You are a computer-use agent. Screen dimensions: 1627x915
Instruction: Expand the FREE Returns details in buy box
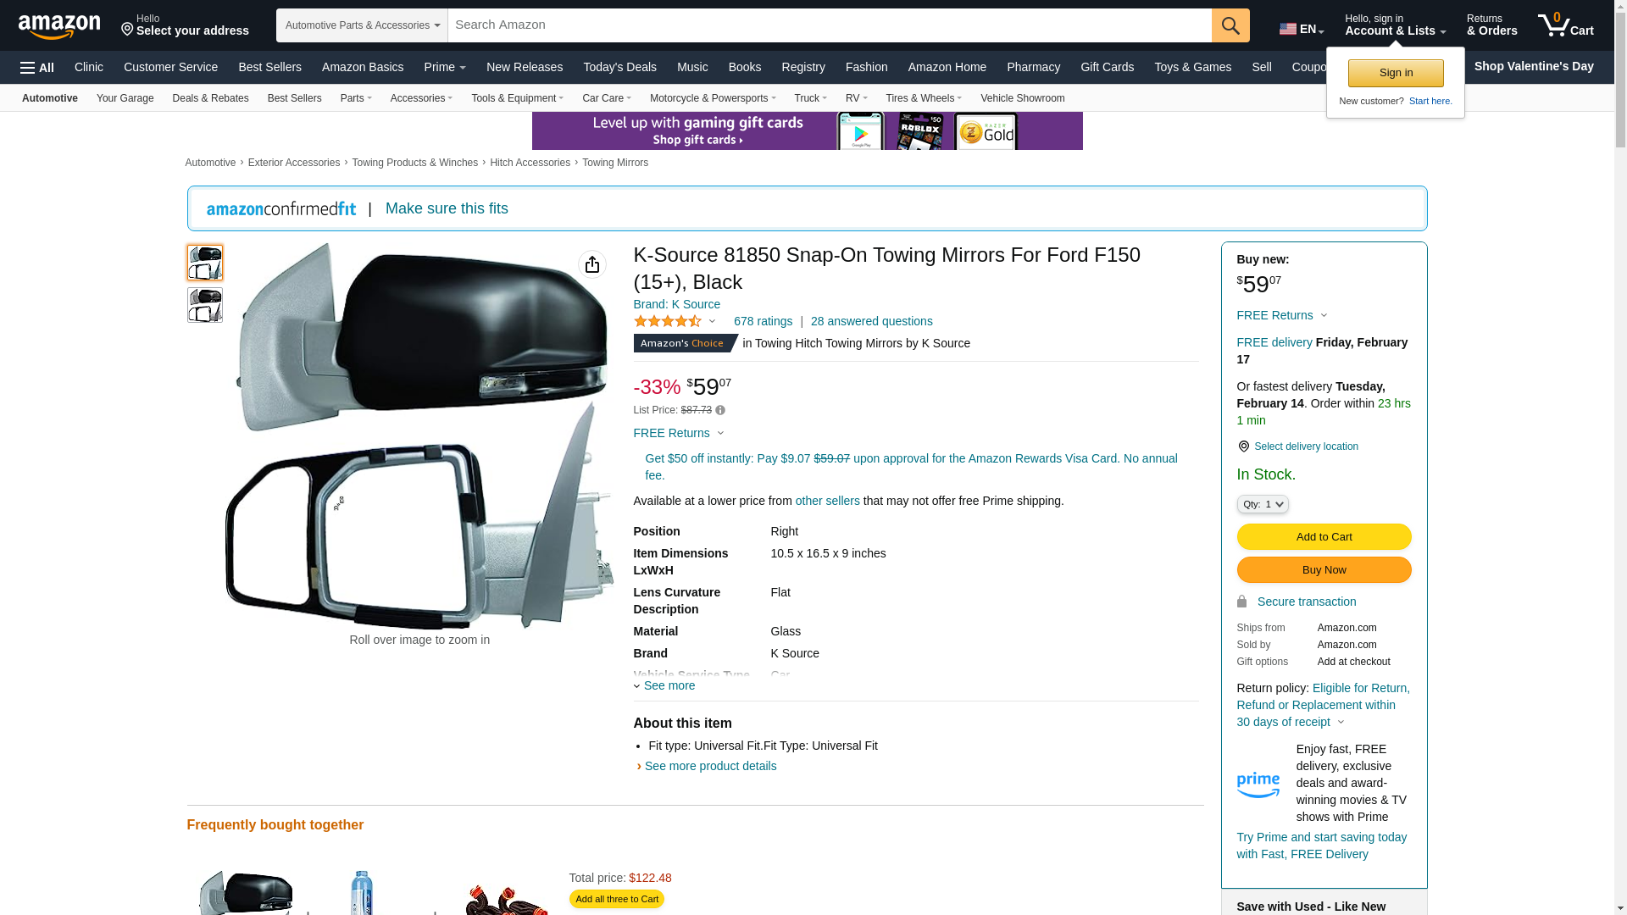tap(1282, 315)
